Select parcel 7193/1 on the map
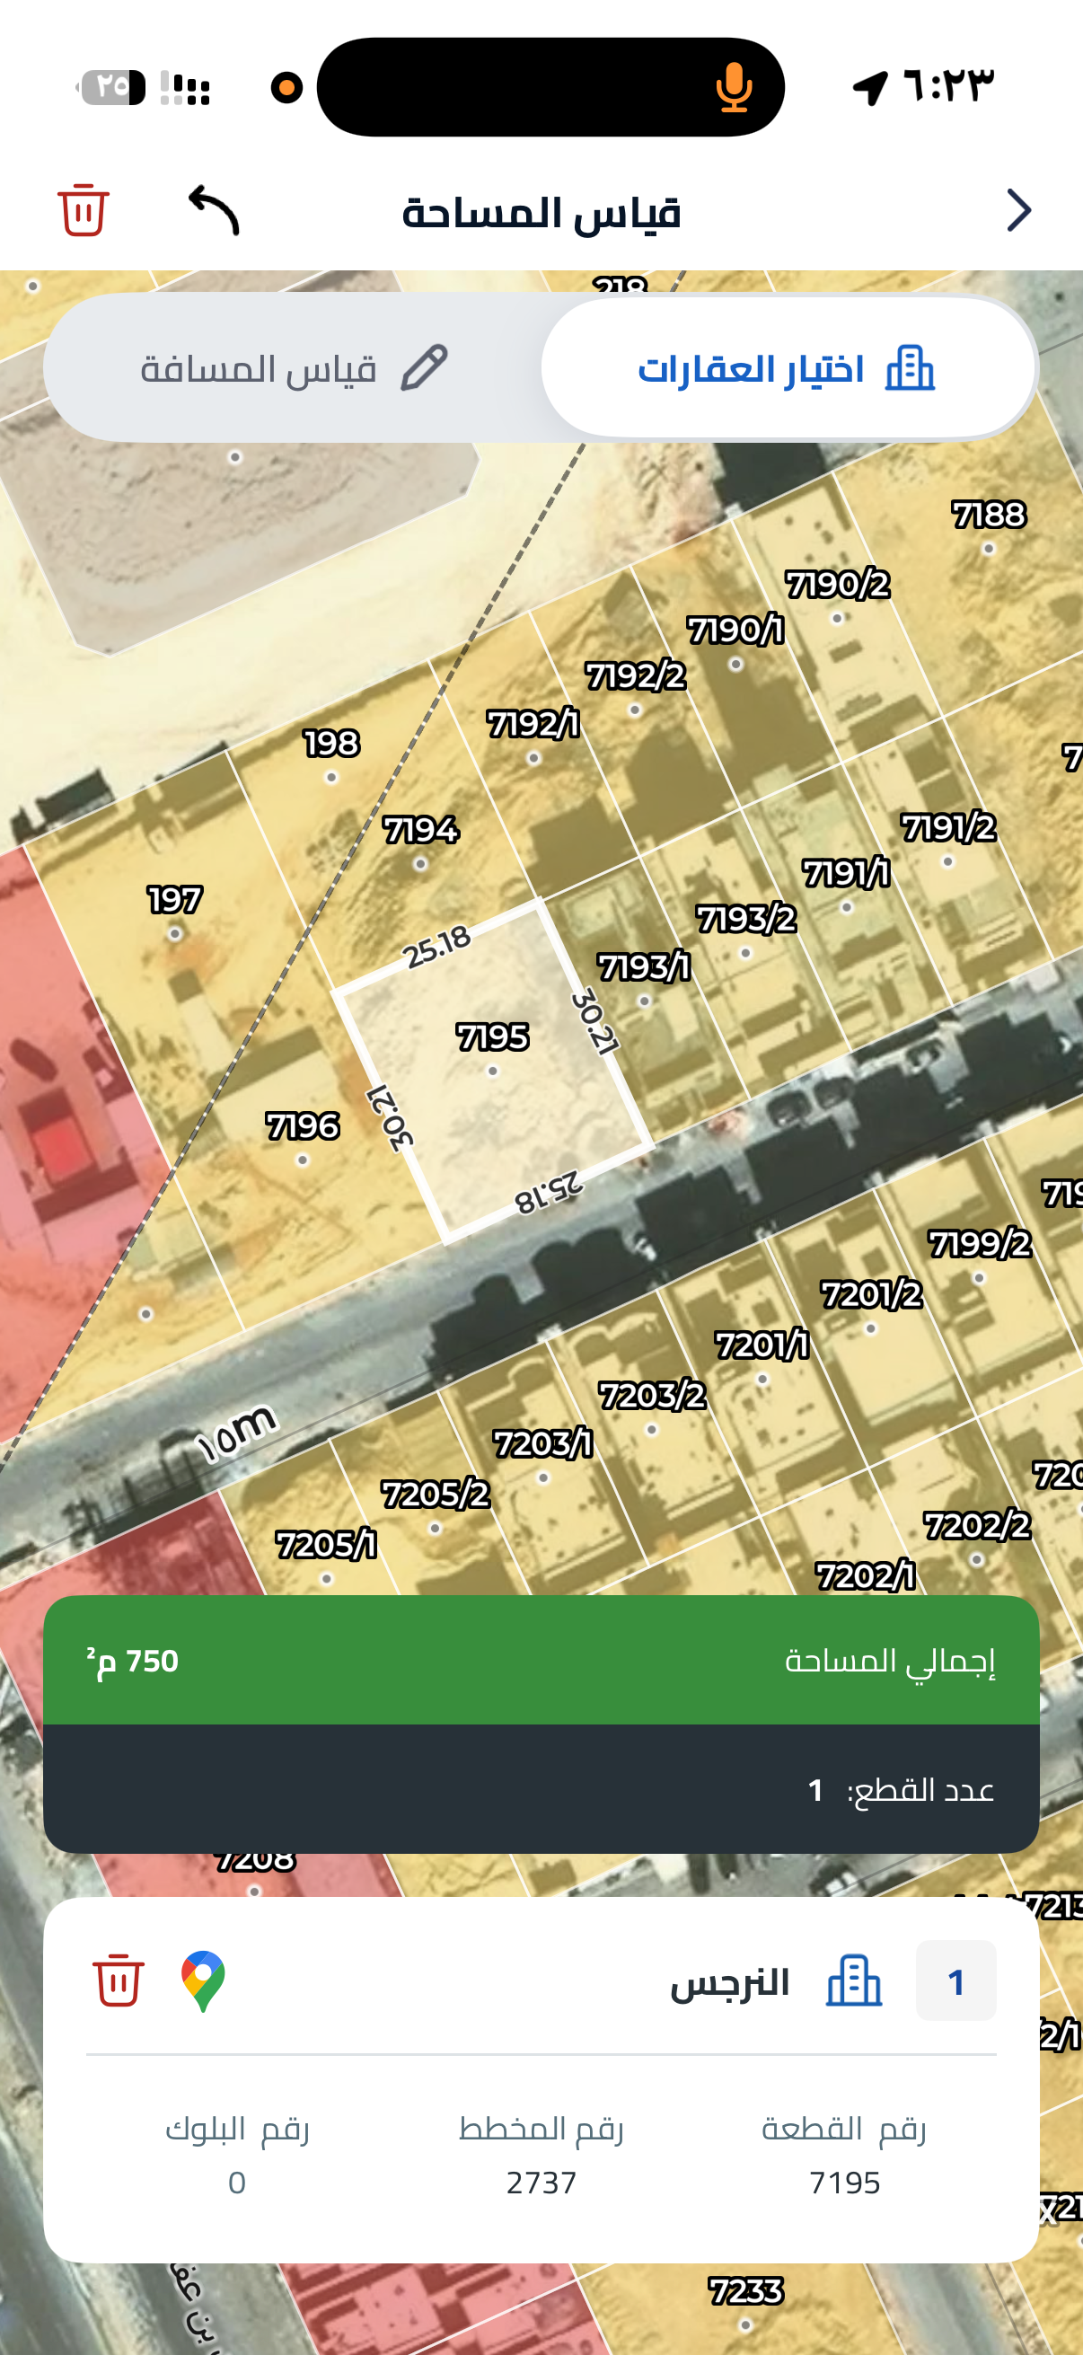This screenshot has height=2355, width=1083. (x=644, y=967)
